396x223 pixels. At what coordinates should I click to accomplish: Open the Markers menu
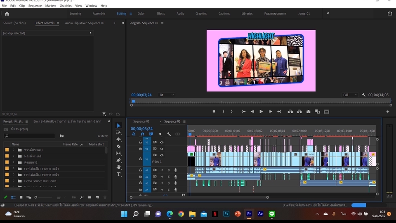point(51,5)
